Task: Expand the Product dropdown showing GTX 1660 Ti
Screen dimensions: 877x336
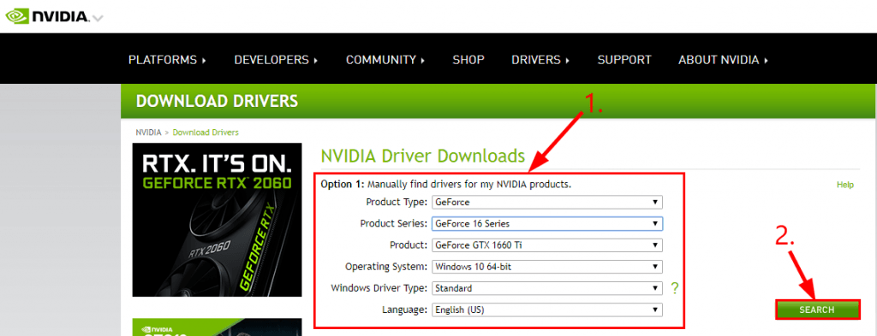Action: [547, 245]
